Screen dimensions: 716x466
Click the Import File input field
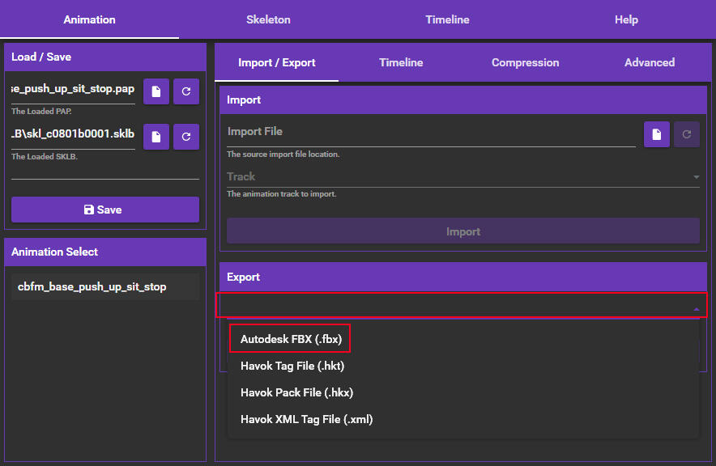[431, 133]
